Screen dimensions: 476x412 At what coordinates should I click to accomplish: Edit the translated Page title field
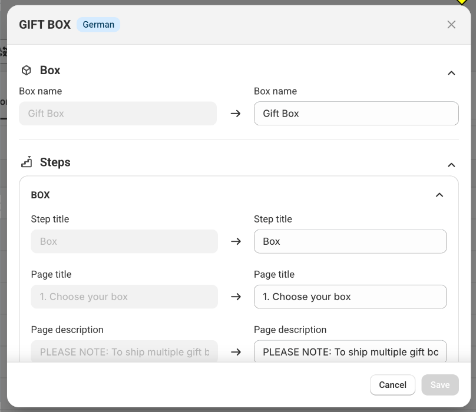[x=351, y=297]
